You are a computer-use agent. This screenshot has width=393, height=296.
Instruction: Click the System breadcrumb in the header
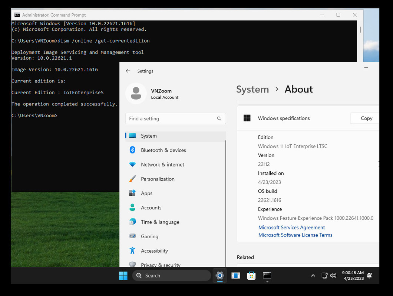click(x=252, y=89)
